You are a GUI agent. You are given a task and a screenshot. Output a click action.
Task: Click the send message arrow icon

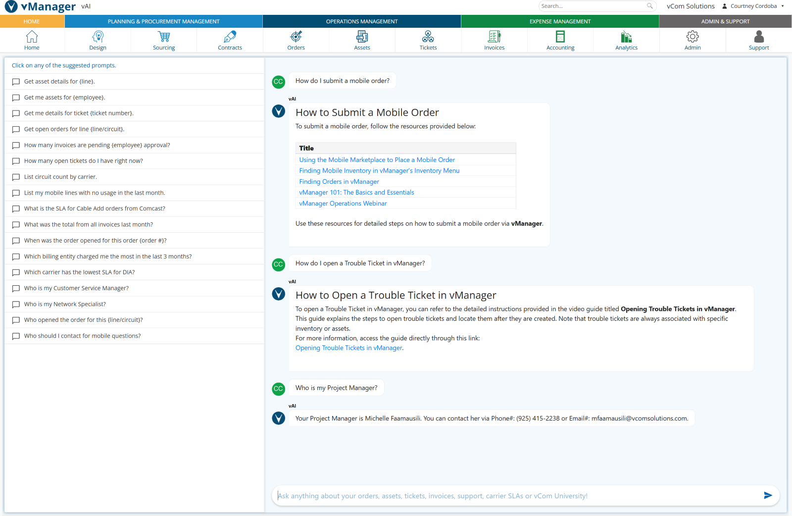pos(768,495)
